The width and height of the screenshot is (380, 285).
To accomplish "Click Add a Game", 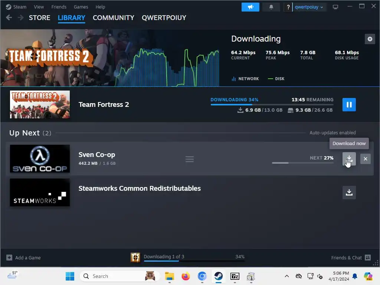I will 28,258.
